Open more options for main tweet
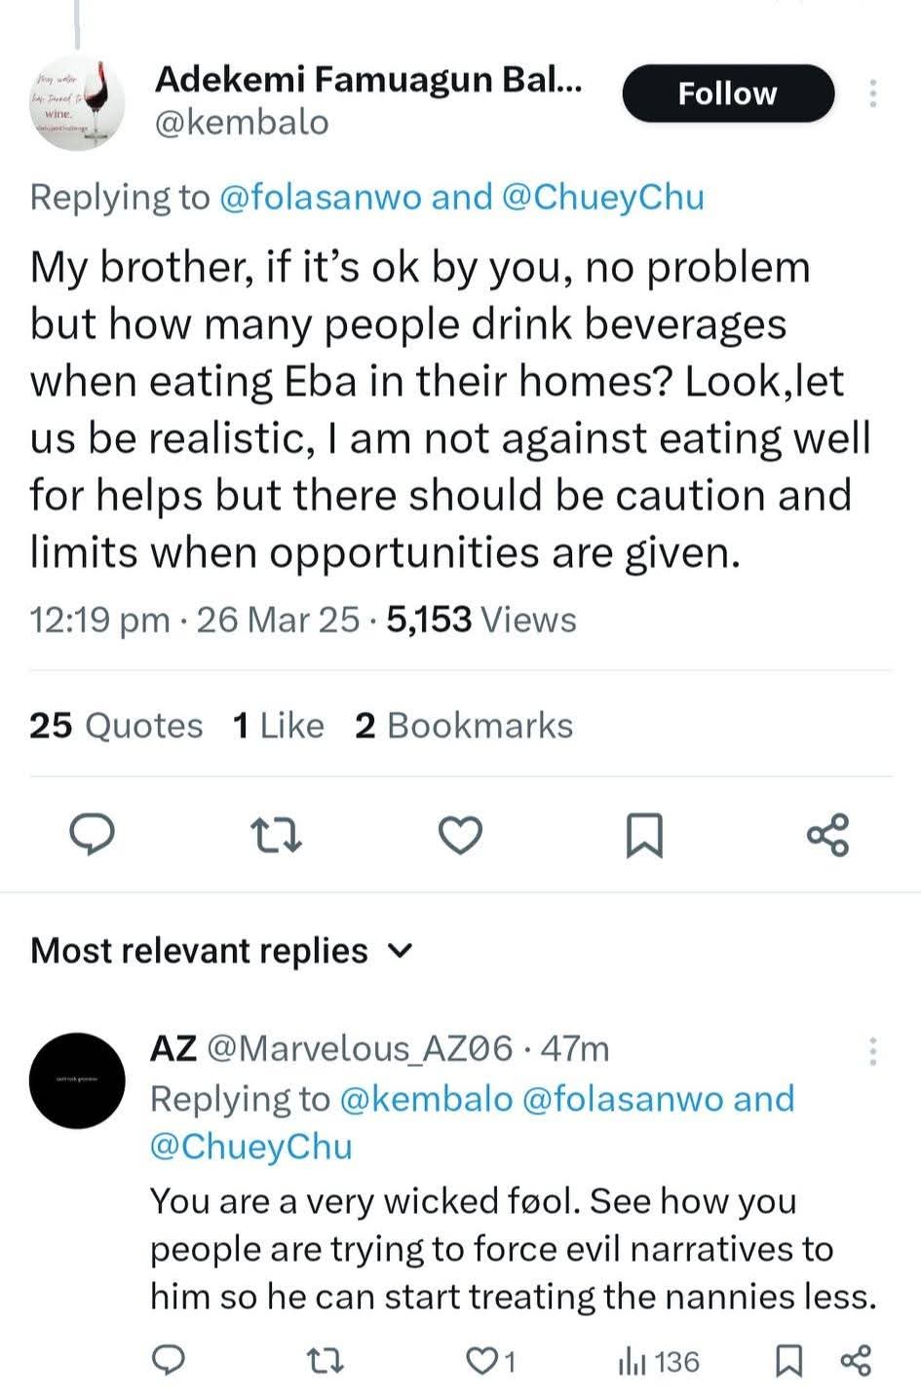Screen dimensions: 921x1396 [872, 94]
